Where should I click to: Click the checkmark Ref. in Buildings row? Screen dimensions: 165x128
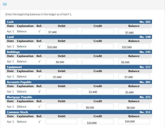tap(39, 61)
